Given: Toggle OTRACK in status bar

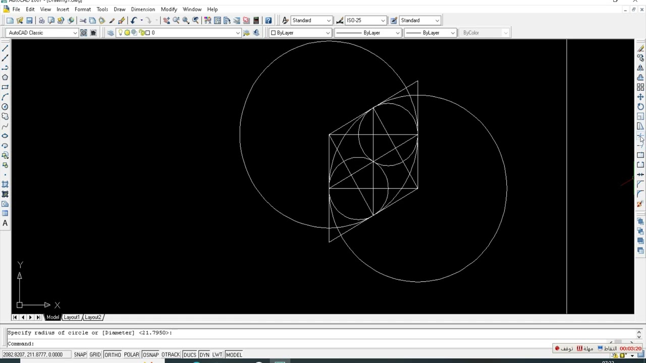Looking at the screenshot, I should point(171,355).
